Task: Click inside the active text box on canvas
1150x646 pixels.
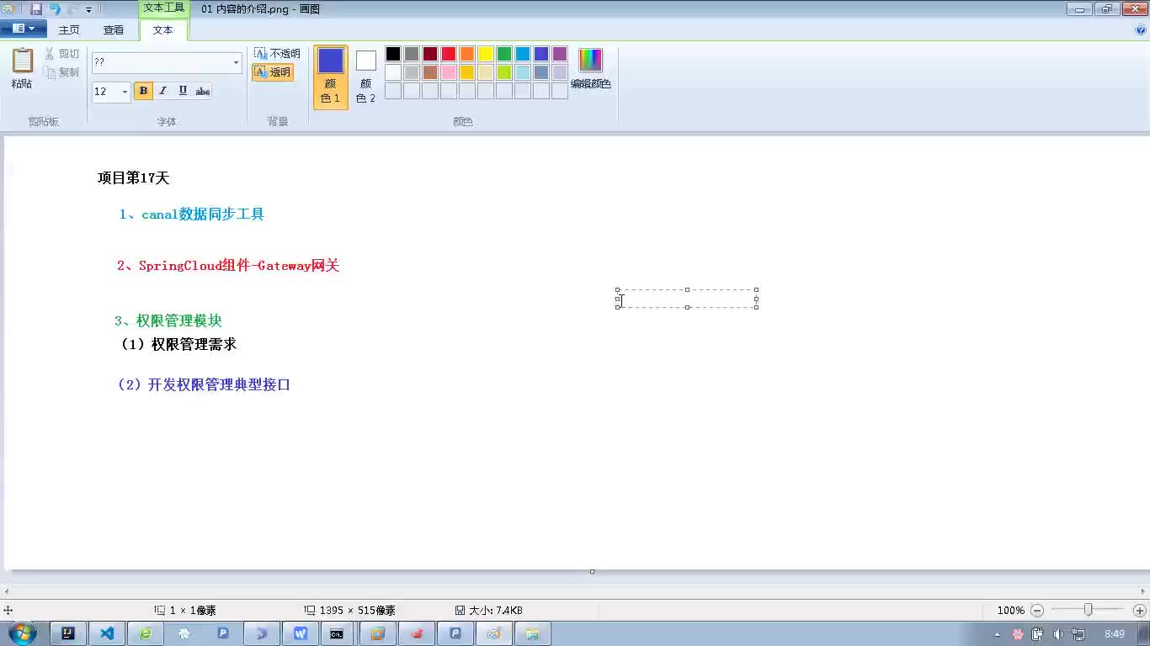Action: pyautogui.click(x=687, y=299)
